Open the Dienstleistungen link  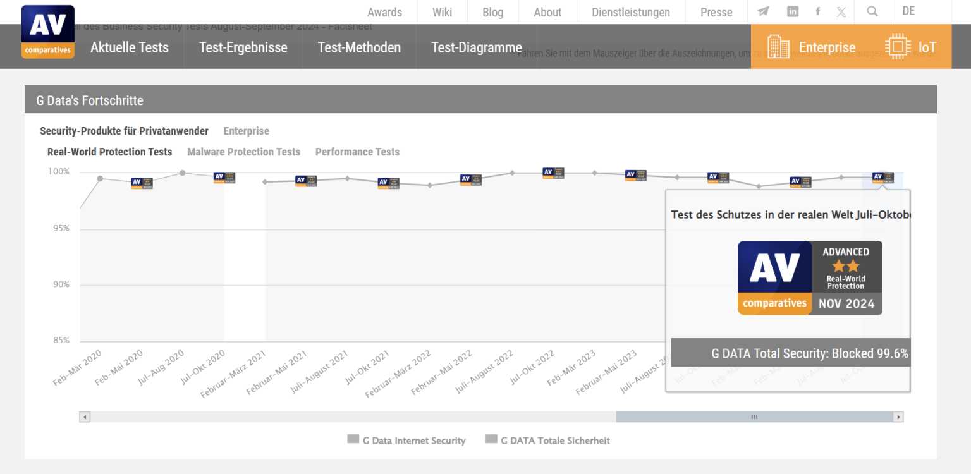[630, 12]
